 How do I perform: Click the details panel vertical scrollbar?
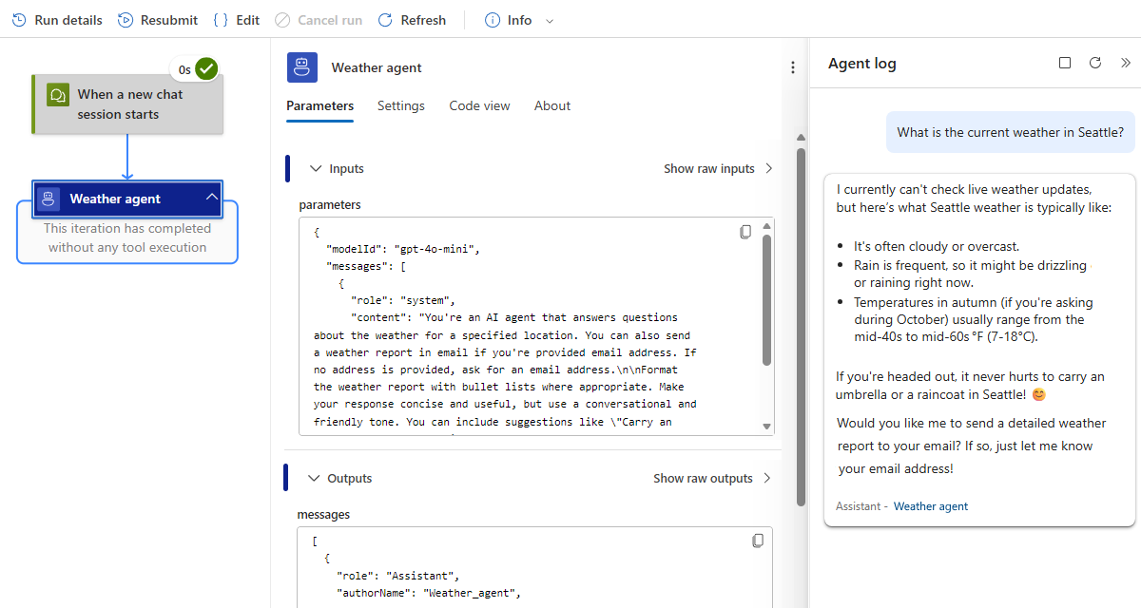pyautogui.click(x=801, y=328)
